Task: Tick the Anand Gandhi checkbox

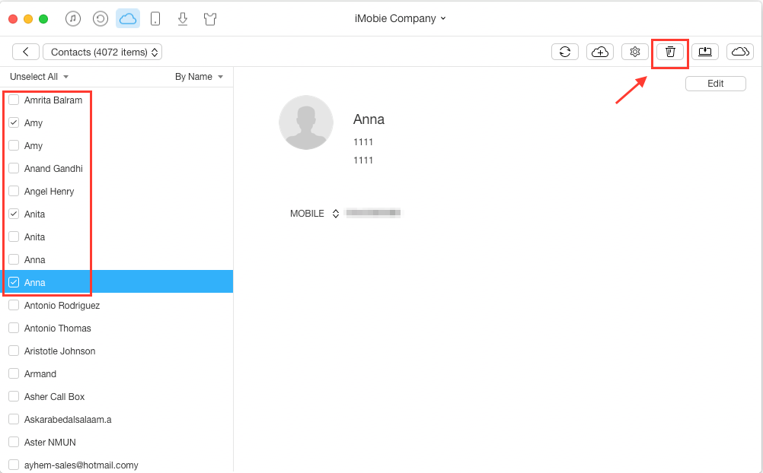Action: [14, 168]
